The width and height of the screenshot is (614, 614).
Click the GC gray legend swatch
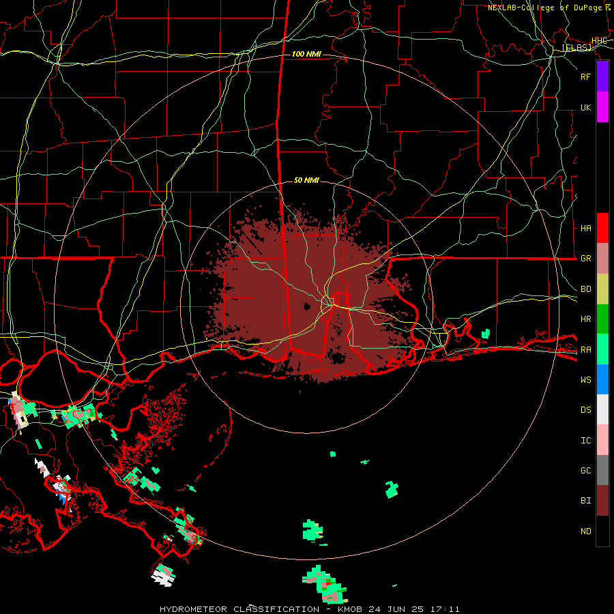(602, 470)
